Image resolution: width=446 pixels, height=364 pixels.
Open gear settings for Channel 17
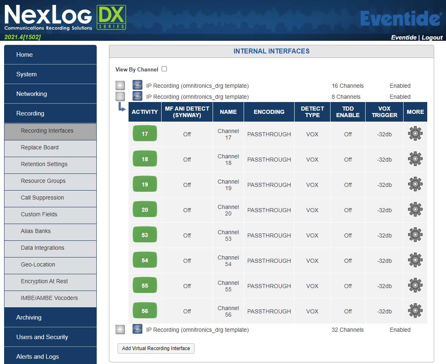(415, 134)
